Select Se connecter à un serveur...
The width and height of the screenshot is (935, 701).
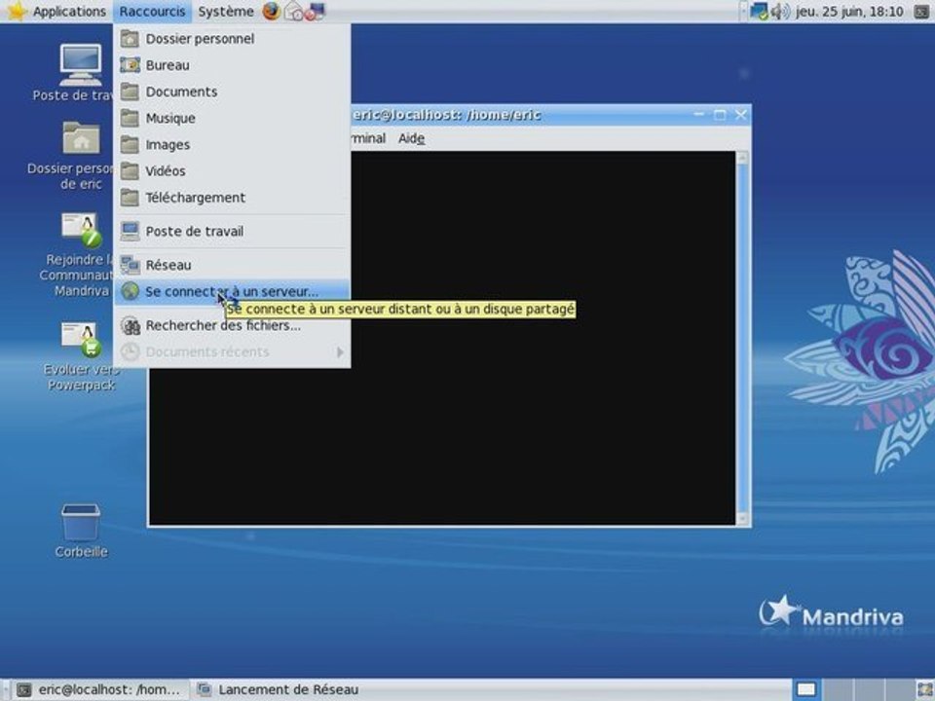[232, 291]
